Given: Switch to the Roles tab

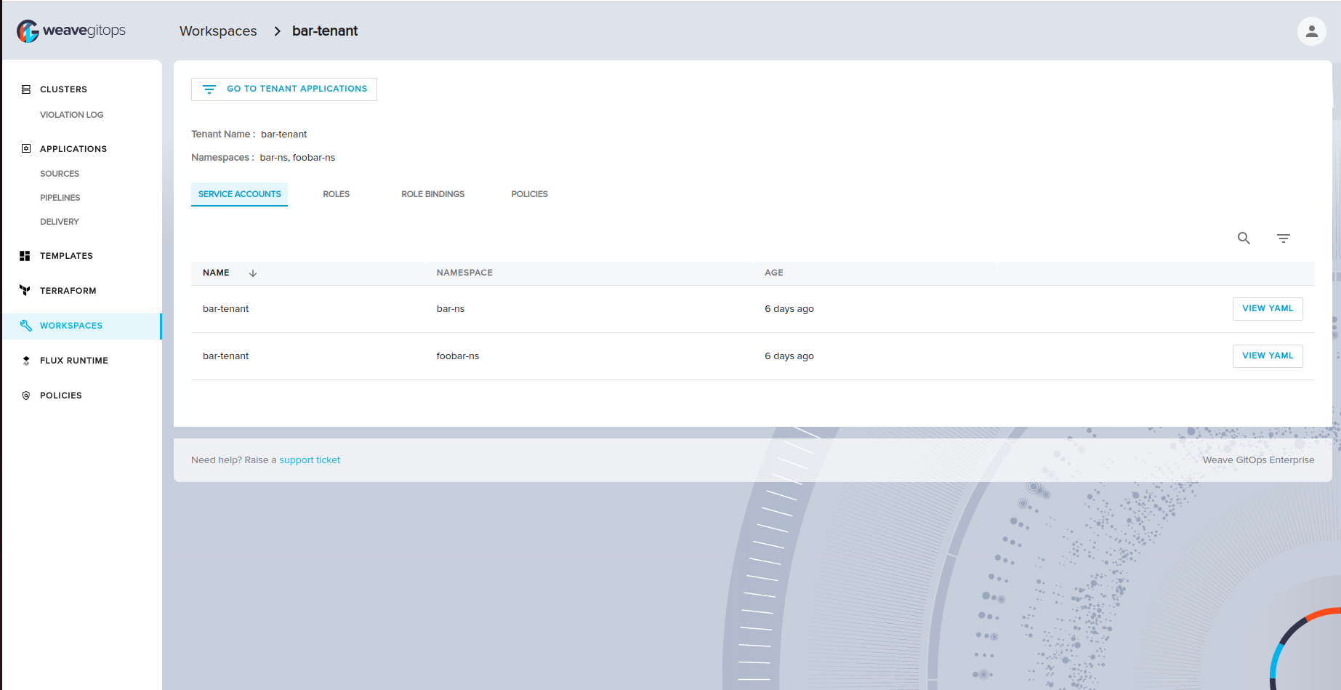Looking at the screenshot, I should [x=337, y=194].
